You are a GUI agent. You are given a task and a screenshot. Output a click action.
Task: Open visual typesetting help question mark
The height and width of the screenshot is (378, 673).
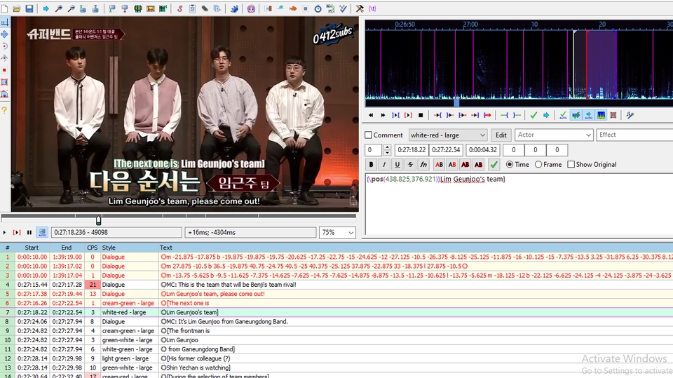point(5,110)
